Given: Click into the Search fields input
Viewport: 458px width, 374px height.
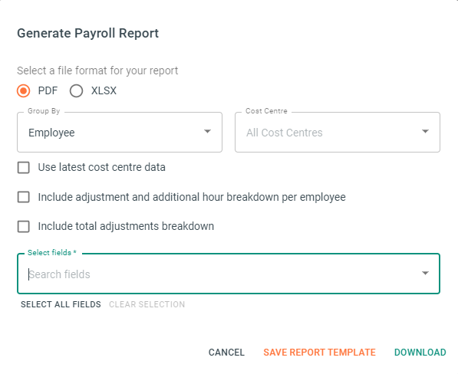Looking at the screenshot, I should (222, 274).
